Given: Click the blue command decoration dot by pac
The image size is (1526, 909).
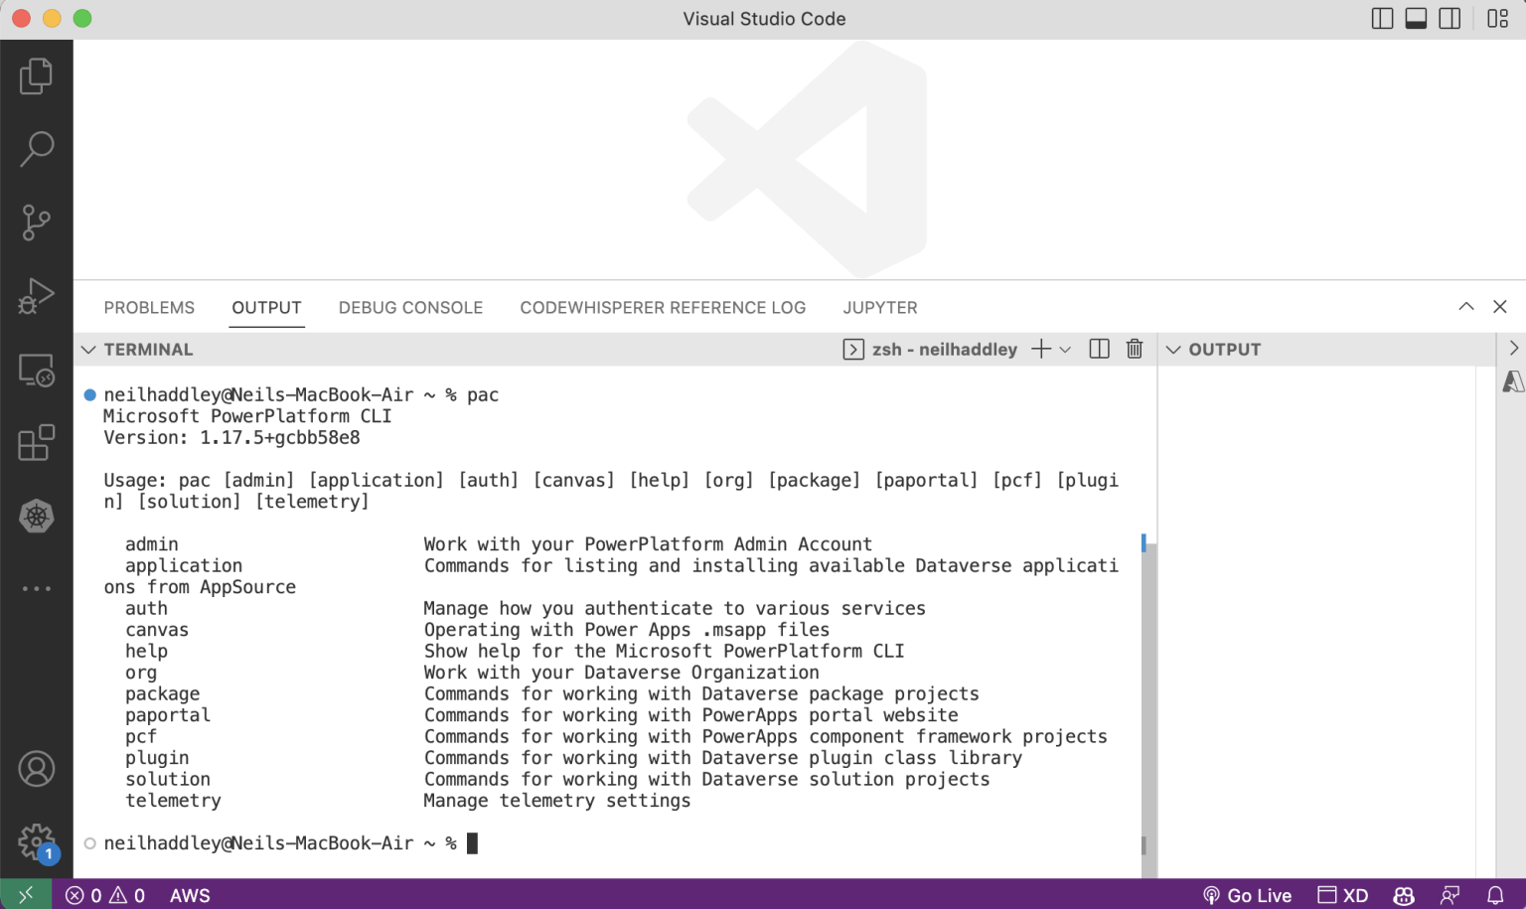Looking at the screenshot, I should [89, 395].
